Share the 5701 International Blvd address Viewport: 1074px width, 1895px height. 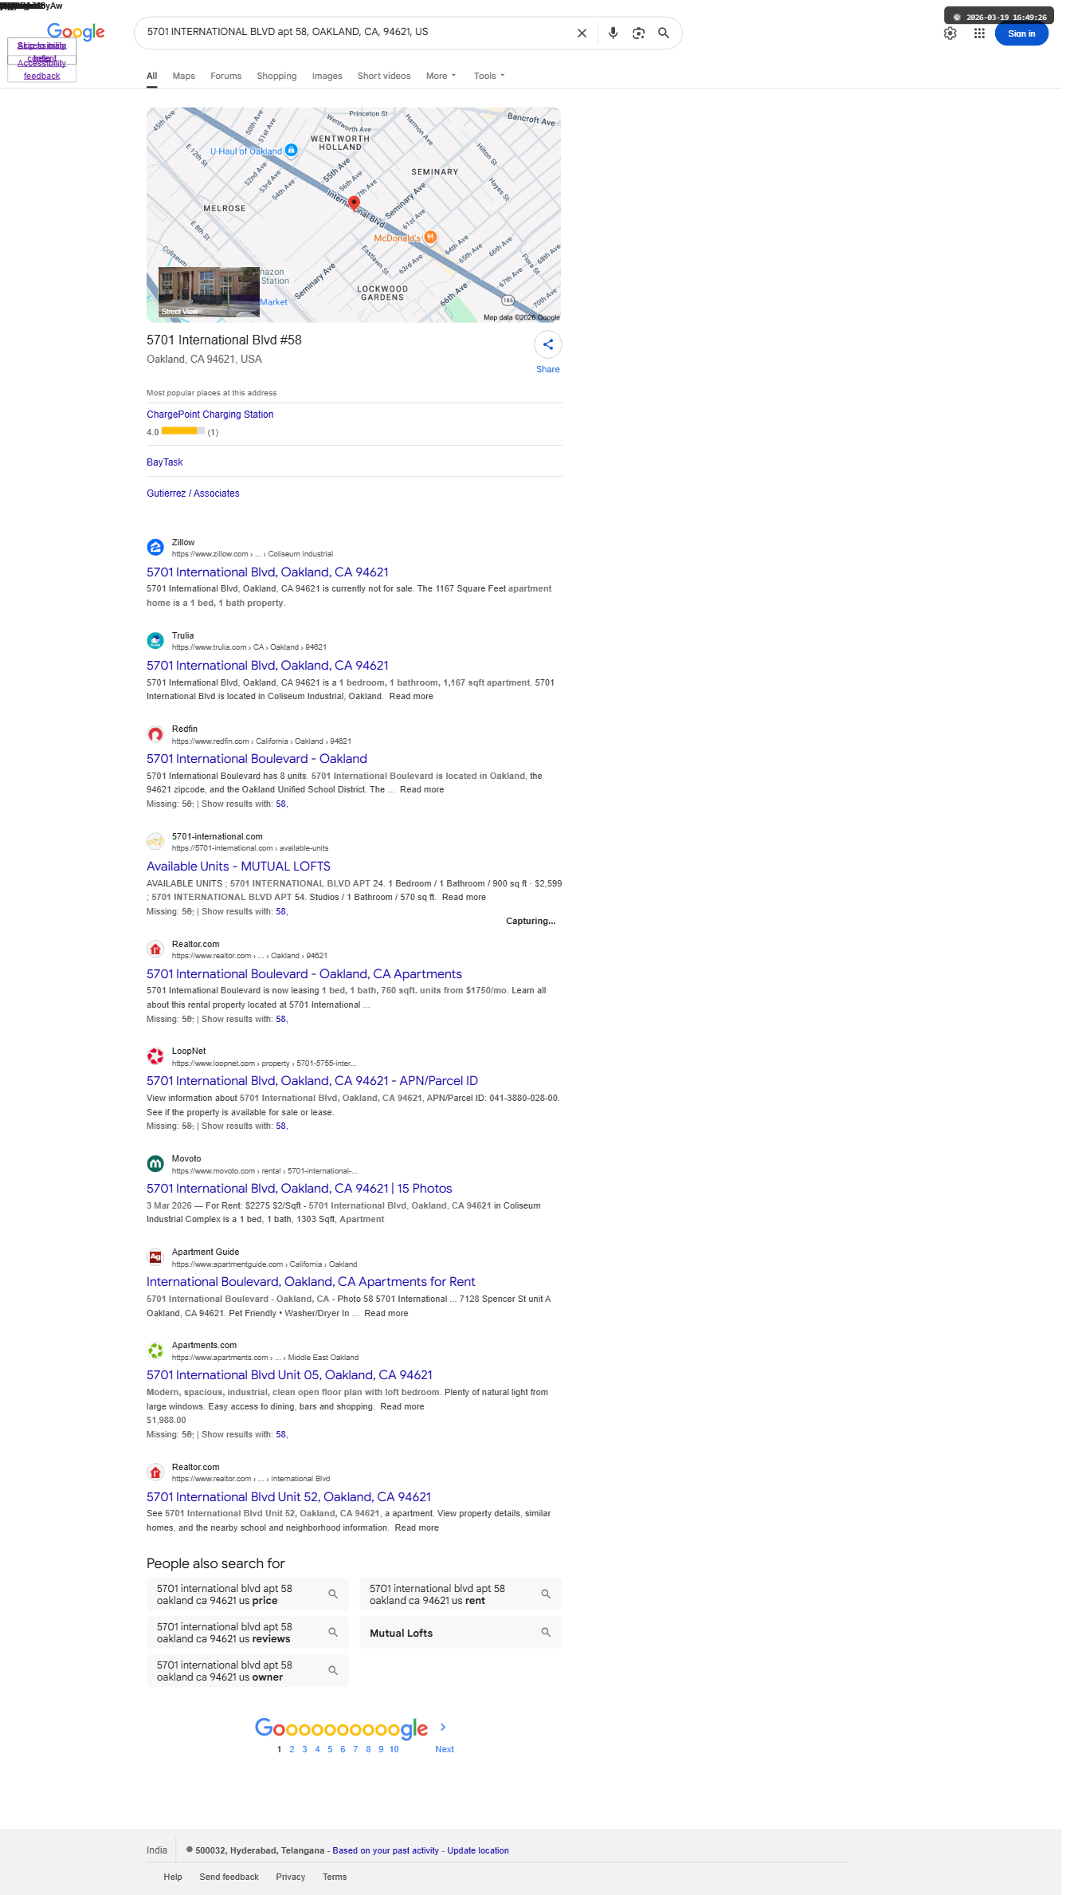(548, 345)
